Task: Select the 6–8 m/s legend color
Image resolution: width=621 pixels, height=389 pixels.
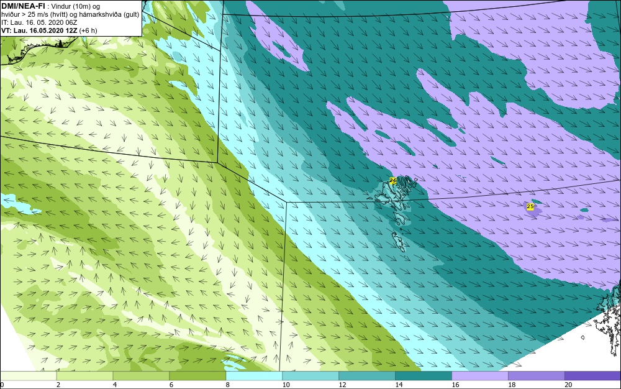Action: pyautogui.click(x=197, y=376)
